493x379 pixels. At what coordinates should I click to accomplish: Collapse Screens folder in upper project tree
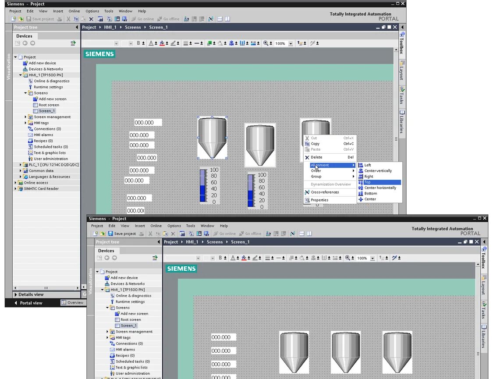click(25, 93)
